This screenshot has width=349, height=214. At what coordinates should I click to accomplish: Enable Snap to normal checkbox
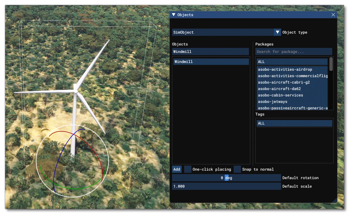237,169
